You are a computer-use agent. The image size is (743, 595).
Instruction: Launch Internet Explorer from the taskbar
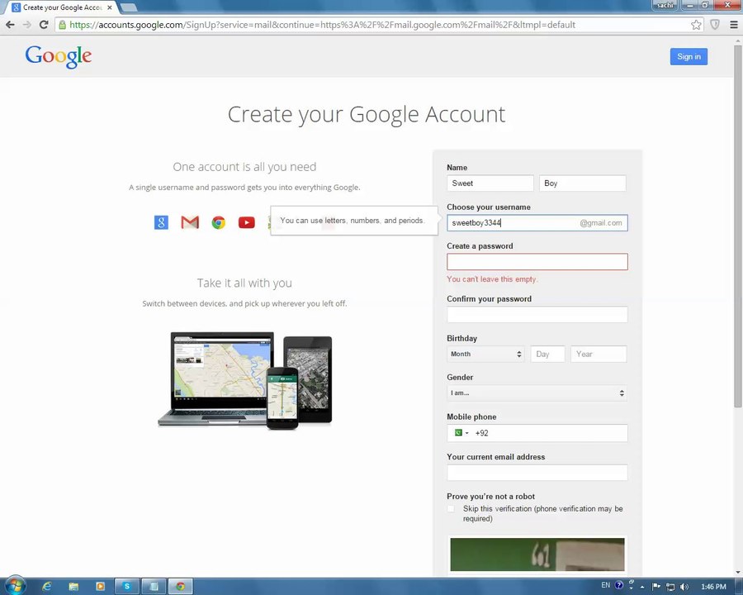pyautogui.click(x=46, y=586)
